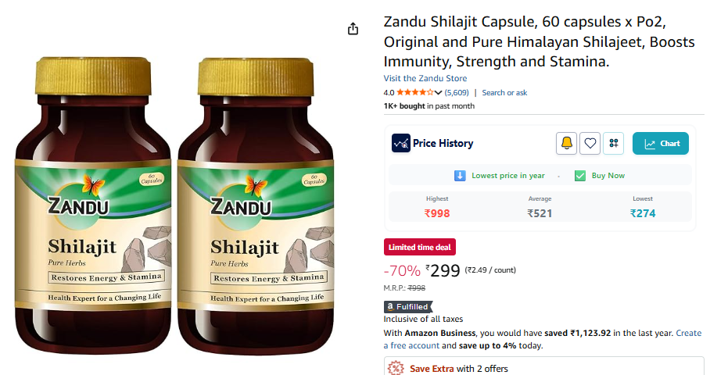Click the Amazon Fulfilled badge

[x=408, y=307]
